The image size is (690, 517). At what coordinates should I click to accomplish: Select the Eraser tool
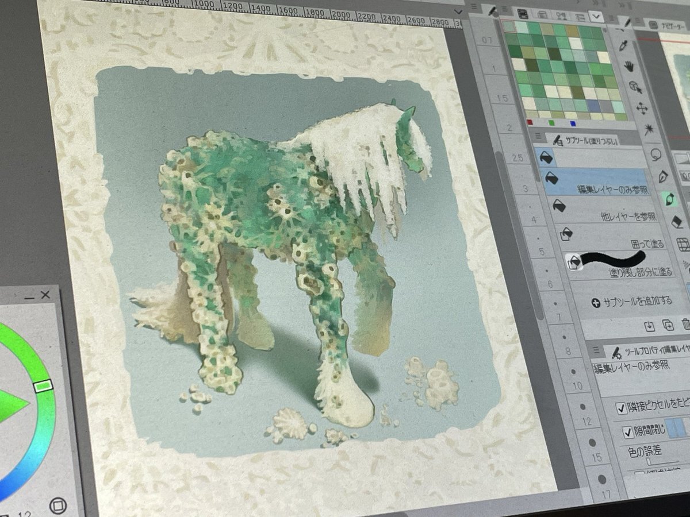coord(676,222)
